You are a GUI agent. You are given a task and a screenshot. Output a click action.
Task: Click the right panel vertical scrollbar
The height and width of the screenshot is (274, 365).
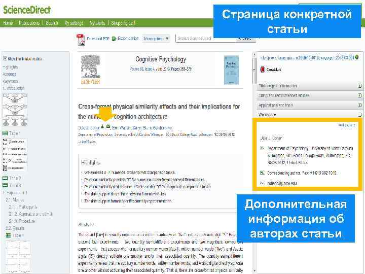pyautogui.click(x=254, y=71)
